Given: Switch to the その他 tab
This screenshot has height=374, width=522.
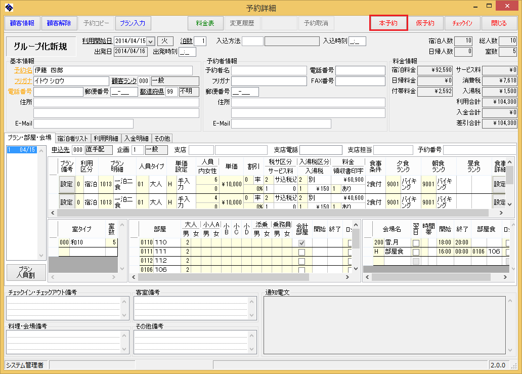Looking at the screenshot, I should pyautogui.click(x=162, y=138).
